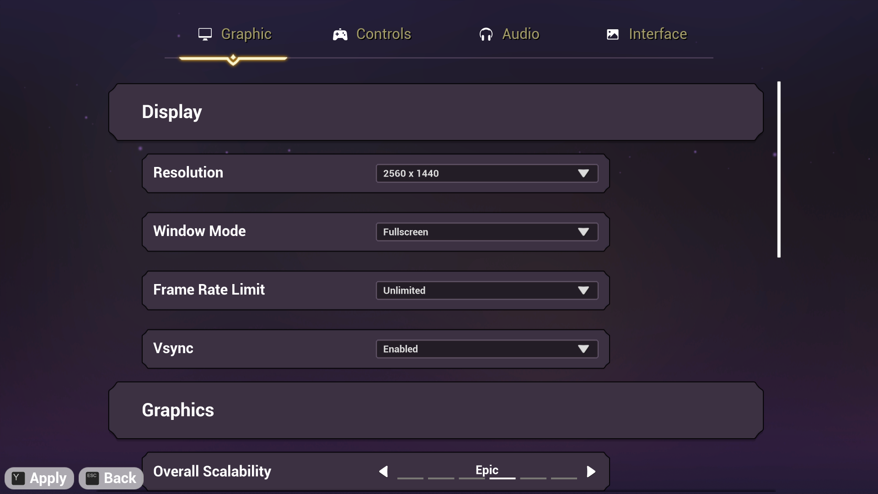Viewport: 878px width, 494px height.
Task: Click the vertical scrollbar on the right
Action: (779, 169)
